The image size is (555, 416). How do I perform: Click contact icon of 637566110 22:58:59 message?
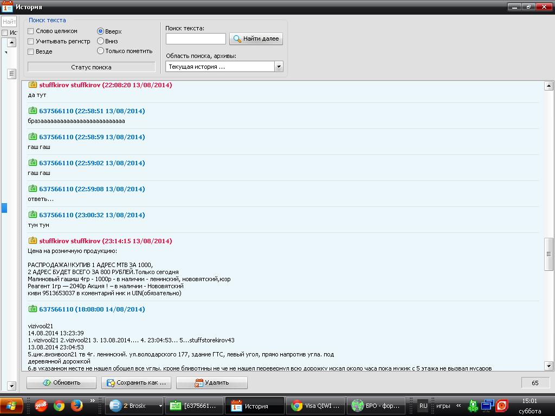pos(33,136)
